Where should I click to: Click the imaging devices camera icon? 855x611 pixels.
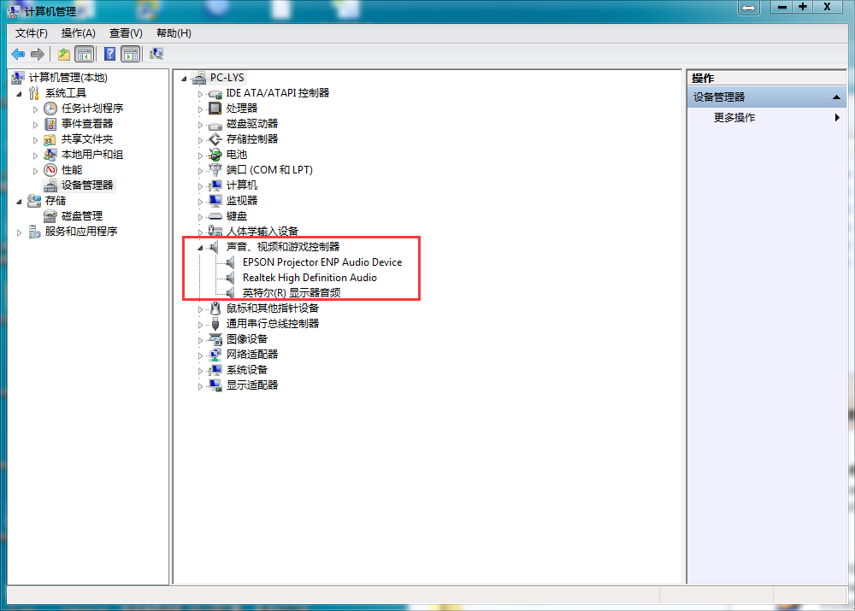click(x=215, y=339)
